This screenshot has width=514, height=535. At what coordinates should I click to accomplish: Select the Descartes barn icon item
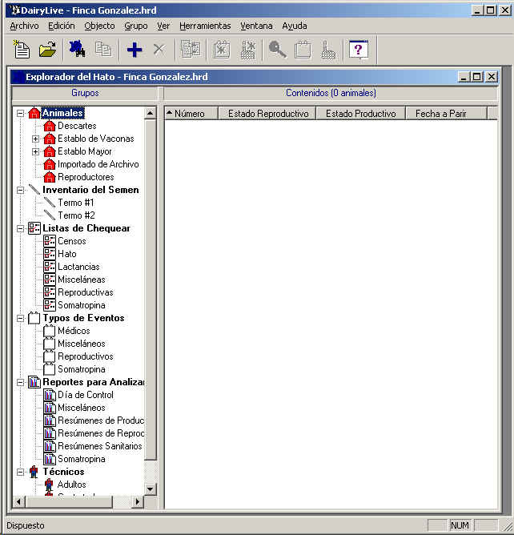[76, 126]
